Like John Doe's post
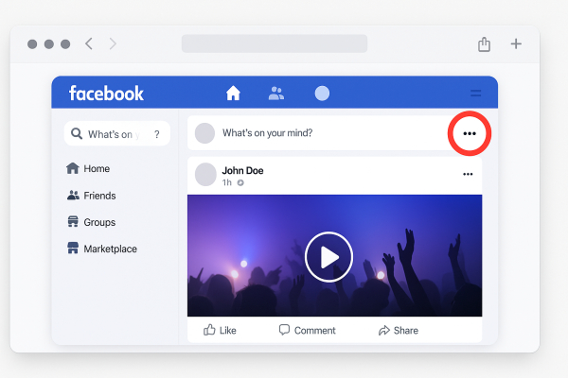568x378 pixels. [220, 330]
